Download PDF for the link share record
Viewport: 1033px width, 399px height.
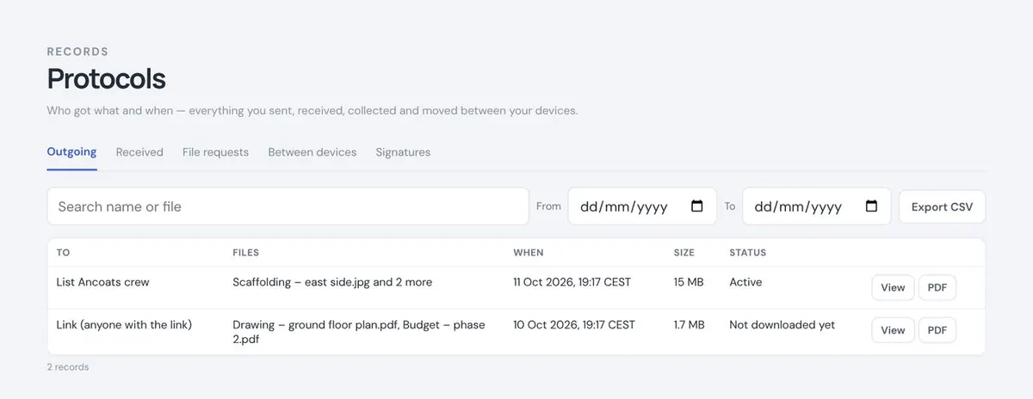tap(937, 330)
